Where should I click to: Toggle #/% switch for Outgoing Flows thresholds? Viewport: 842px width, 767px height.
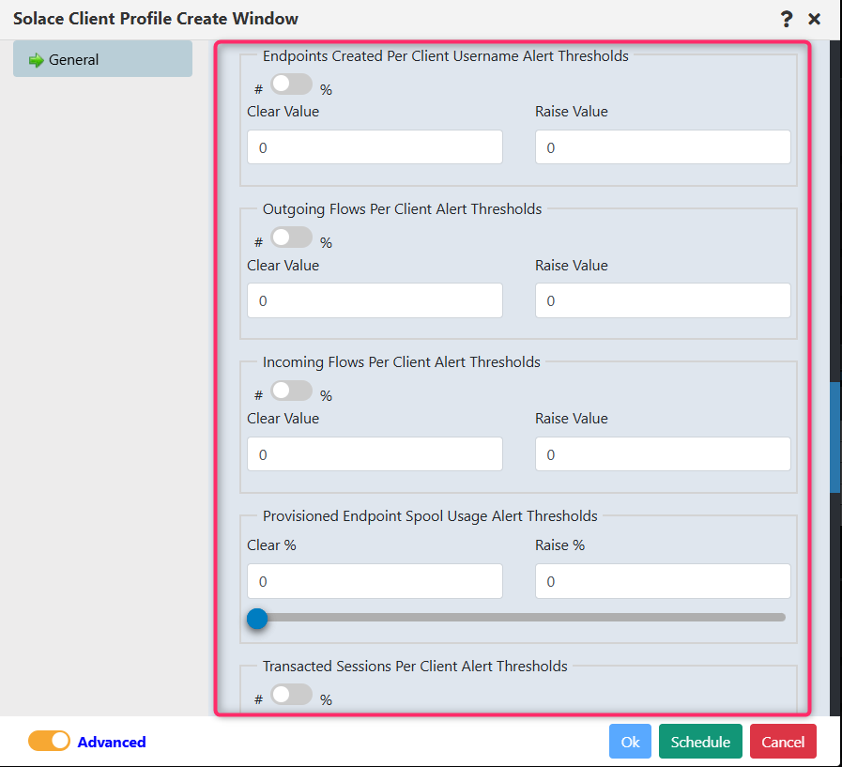coord(291,238)
